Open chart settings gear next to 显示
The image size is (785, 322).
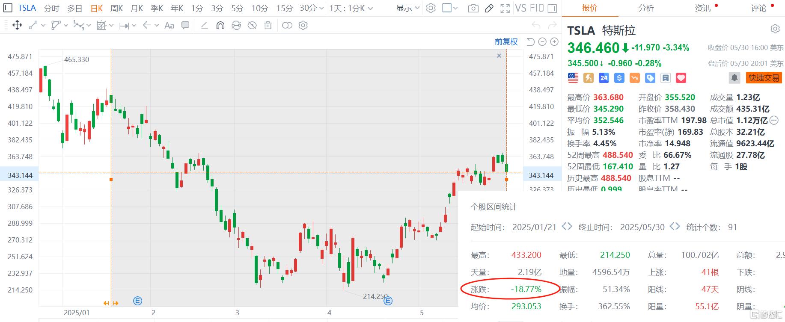tap(431, 8)
